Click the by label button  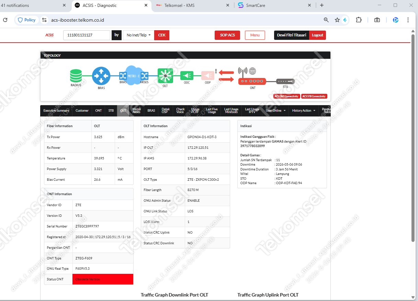pos(116,35)
